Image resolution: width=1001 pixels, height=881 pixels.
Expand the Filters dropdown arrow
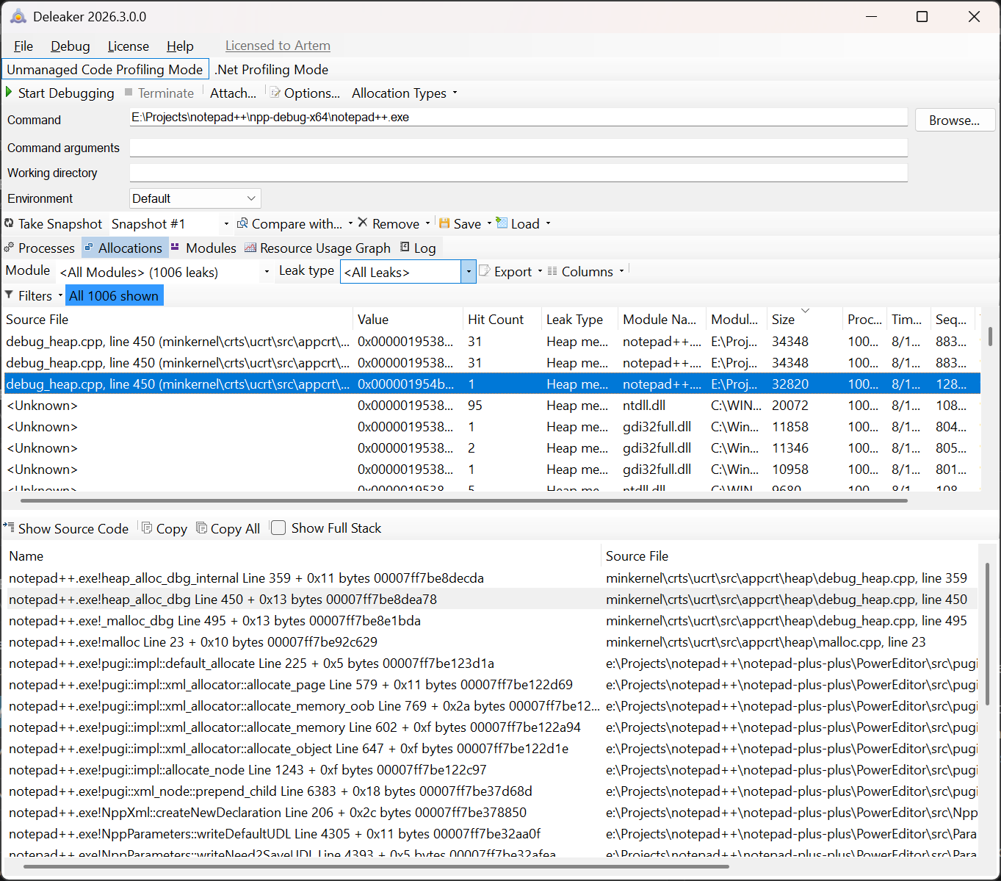pyautogui.click(x=60, y=295)
